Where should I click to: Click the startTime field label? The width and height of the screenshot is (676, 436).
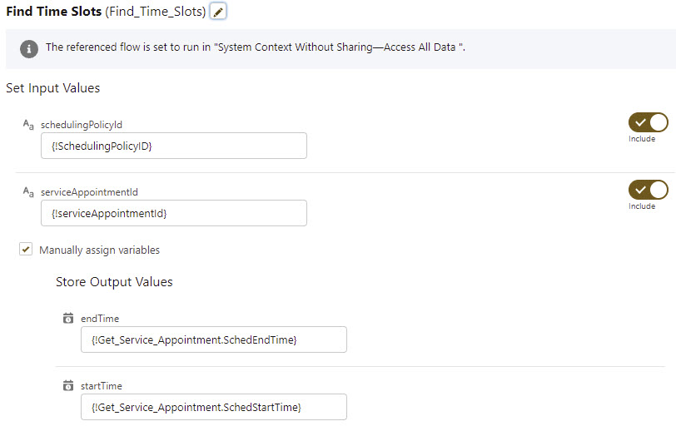coord(102,385)
